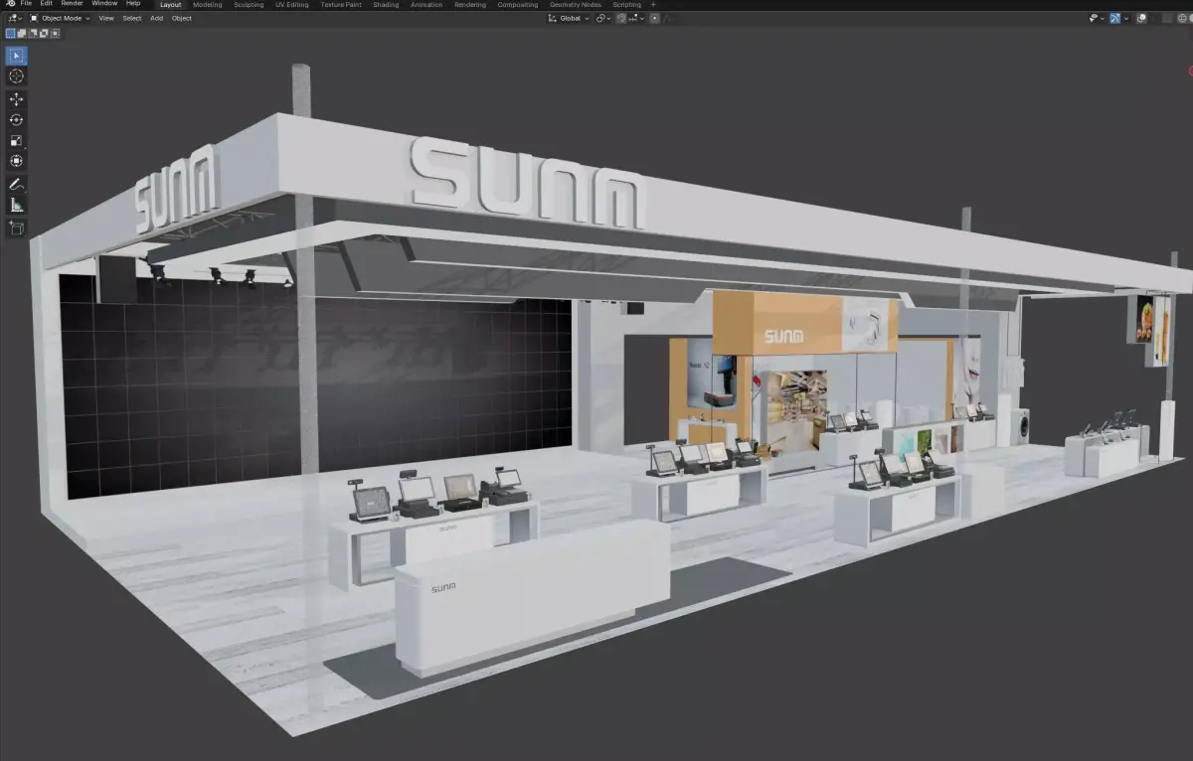Screen dimensions: 1193x761
Task: Activate the 3D Cursor tool
Action: tap(17, 76)
